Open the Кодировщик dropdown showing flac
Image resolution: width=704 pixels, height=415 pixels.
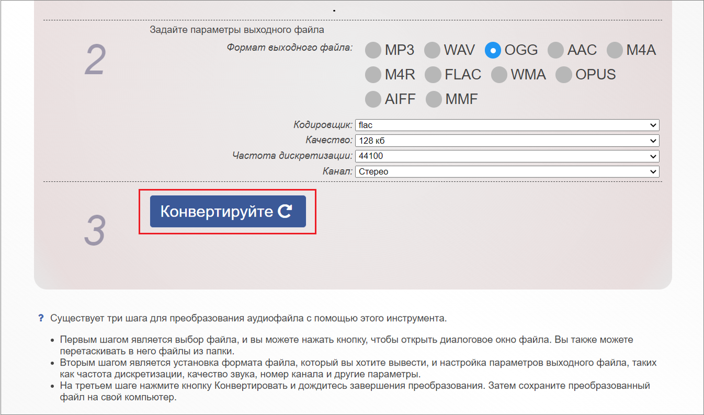point(507,125)
